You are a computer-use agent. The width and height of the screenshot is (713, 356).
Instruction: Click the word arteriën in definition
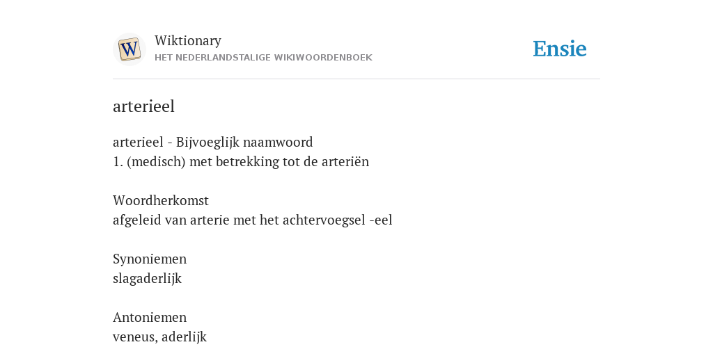pyautogui.click(x=345, y=161)
